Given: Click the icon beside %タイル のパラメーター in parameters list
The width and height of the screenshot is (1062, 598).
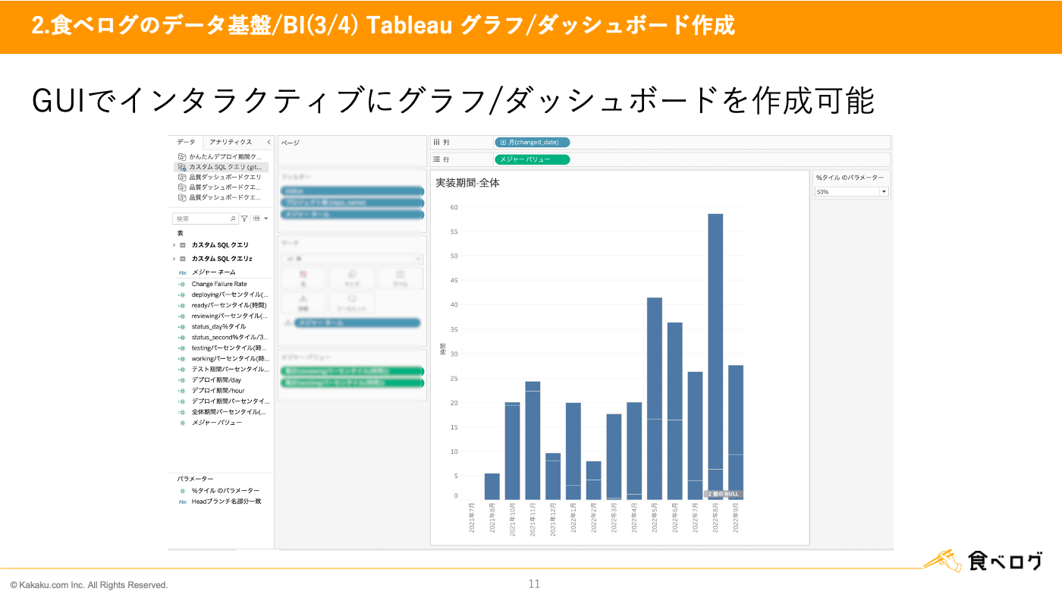Looking at the screenshot, I should pos(182,491).
